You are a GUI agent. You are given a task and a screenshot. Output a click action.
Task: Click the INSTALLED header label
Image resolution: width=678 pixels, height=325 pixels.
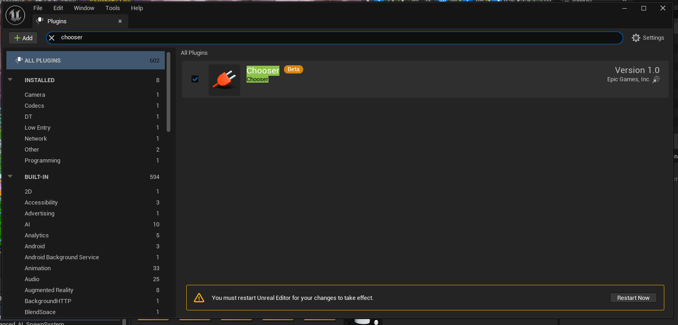pos(40,80)
